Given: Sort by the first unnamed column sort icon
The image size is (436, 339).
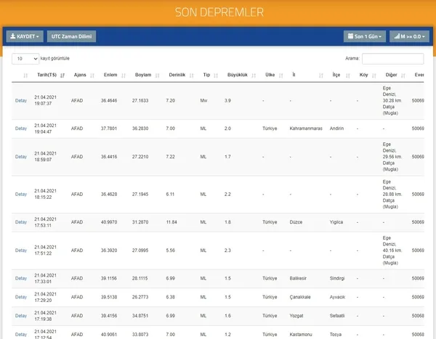Looking at the screenshot, I should point(25,75).
